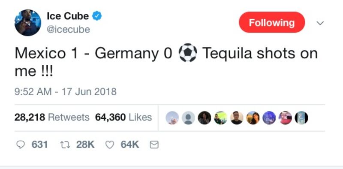Image resolution: width=343 pixels, height=169 pixels.
Task: Click the soccer ball emoji
Action: 188,53
